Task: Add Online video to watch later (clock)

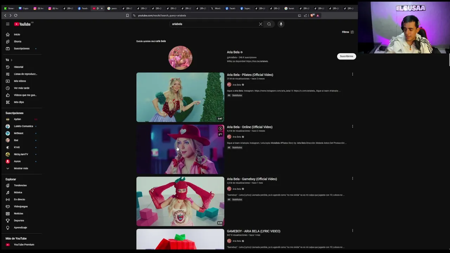Action: point(220,129)
